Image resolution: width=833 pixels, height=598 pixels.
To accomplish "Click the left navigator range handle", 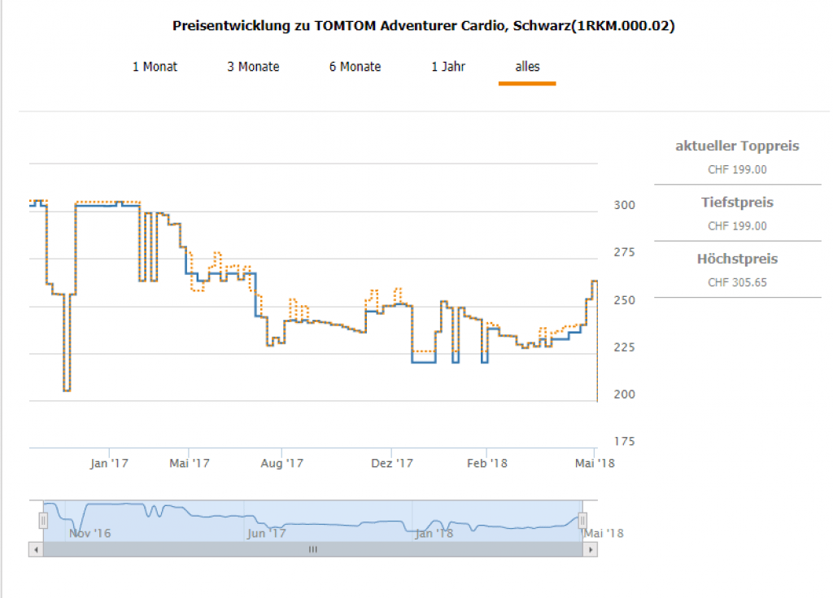I will (43, 520).
